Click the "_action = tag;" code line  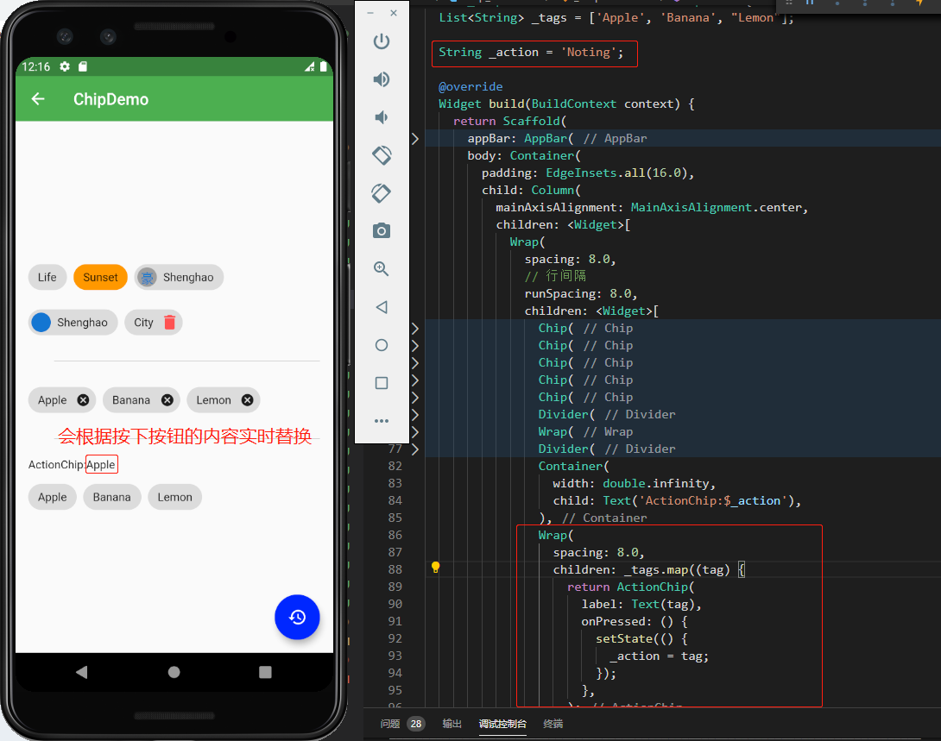pos(659,656)
